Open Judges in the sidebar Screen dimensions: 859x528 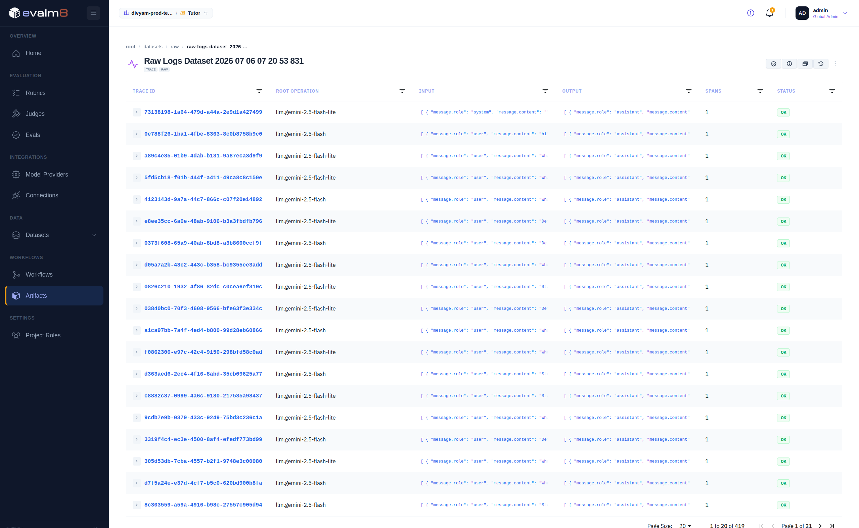coord(54,114)
